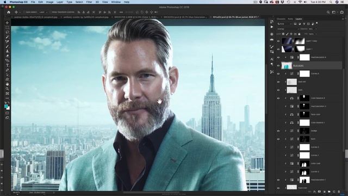This screenshot has width=348, height=196.
Task: Open the Apple menu
Action: click(5, 2)
